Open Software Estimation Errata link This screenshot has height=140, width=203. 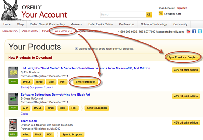coord(24,114)
